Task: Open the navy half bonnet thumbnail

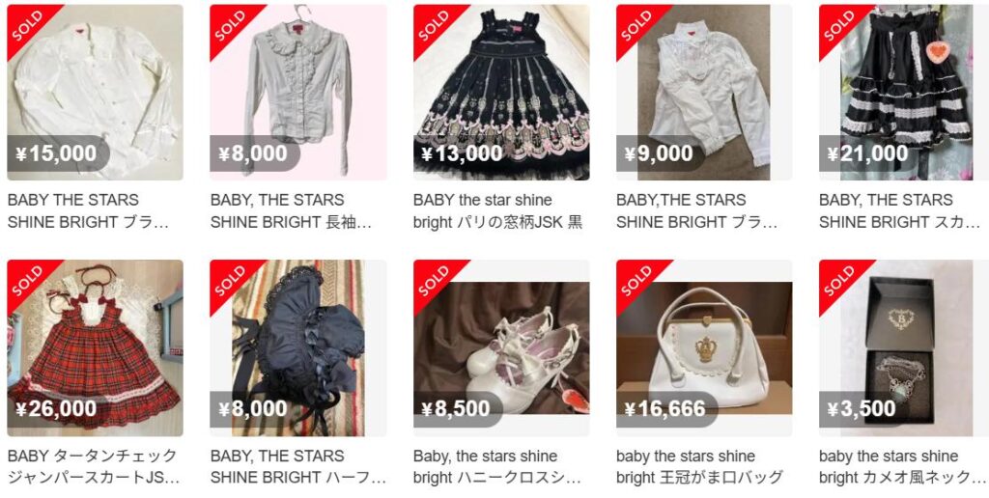Action: point(298,348)
